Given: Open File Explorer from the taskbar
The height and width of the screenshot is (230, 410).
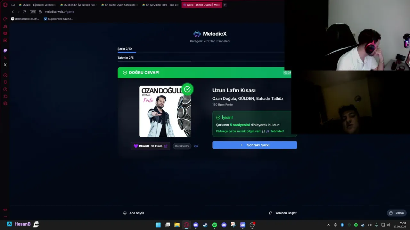Looking at the screenshot, I should point(177,225).
